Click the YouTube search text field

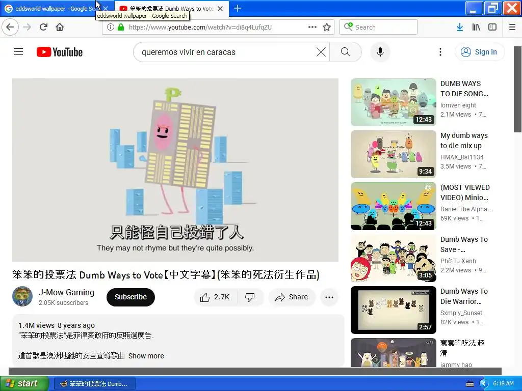226,52
